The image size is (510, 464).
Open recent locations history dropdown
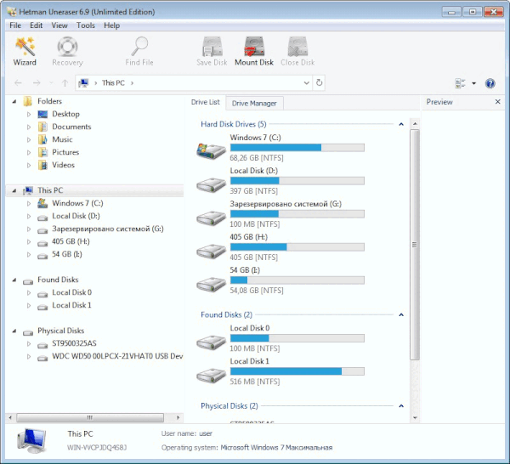51,83
